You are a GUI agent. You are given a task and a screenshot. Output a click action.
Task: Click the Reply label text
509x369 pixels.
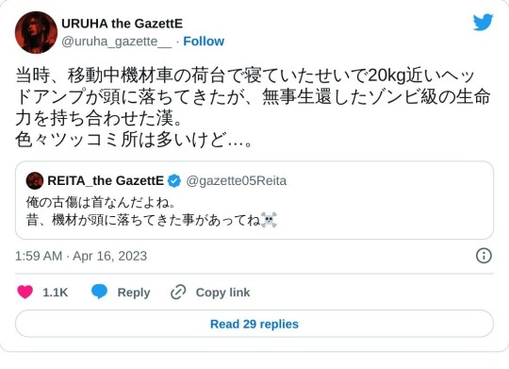(x=134, y=293)
